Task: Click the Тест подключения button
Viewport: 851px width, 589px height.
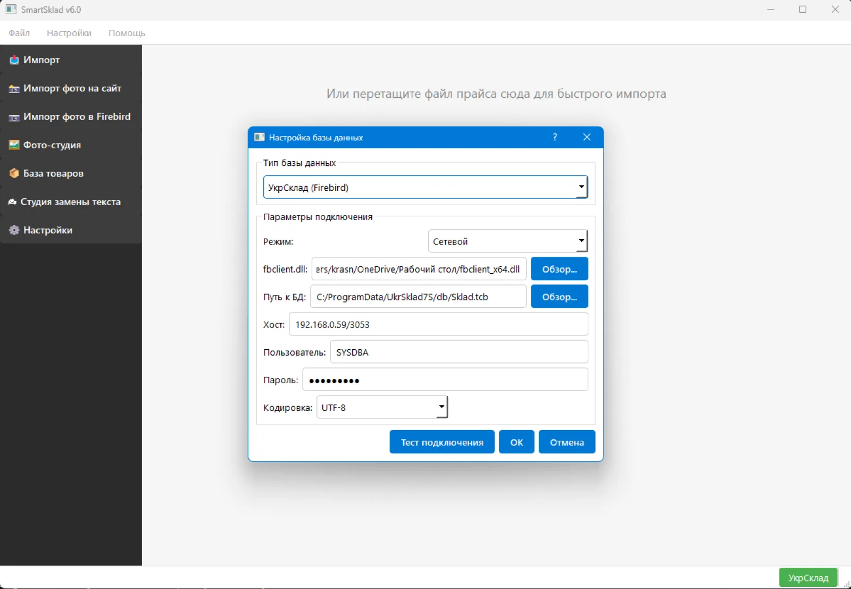Action: [x=442, y=442]
